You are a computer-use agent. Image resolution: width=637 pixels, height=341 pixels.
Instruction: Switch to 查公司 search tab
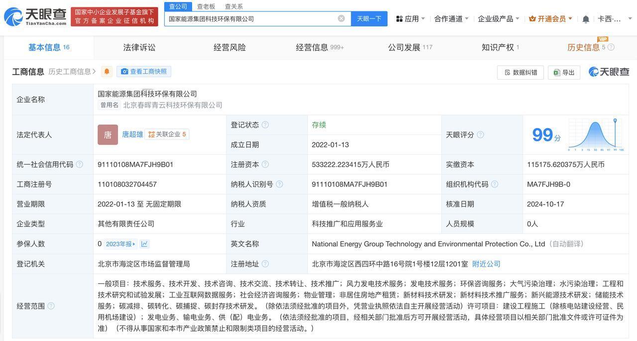click(x=178, y=6)
